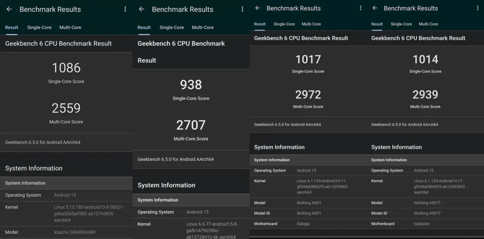Viewport: 484px width, 239px height.
Task: Click Android 15 value in the Nothing A001 screenshot
Action: coord(306,171)
